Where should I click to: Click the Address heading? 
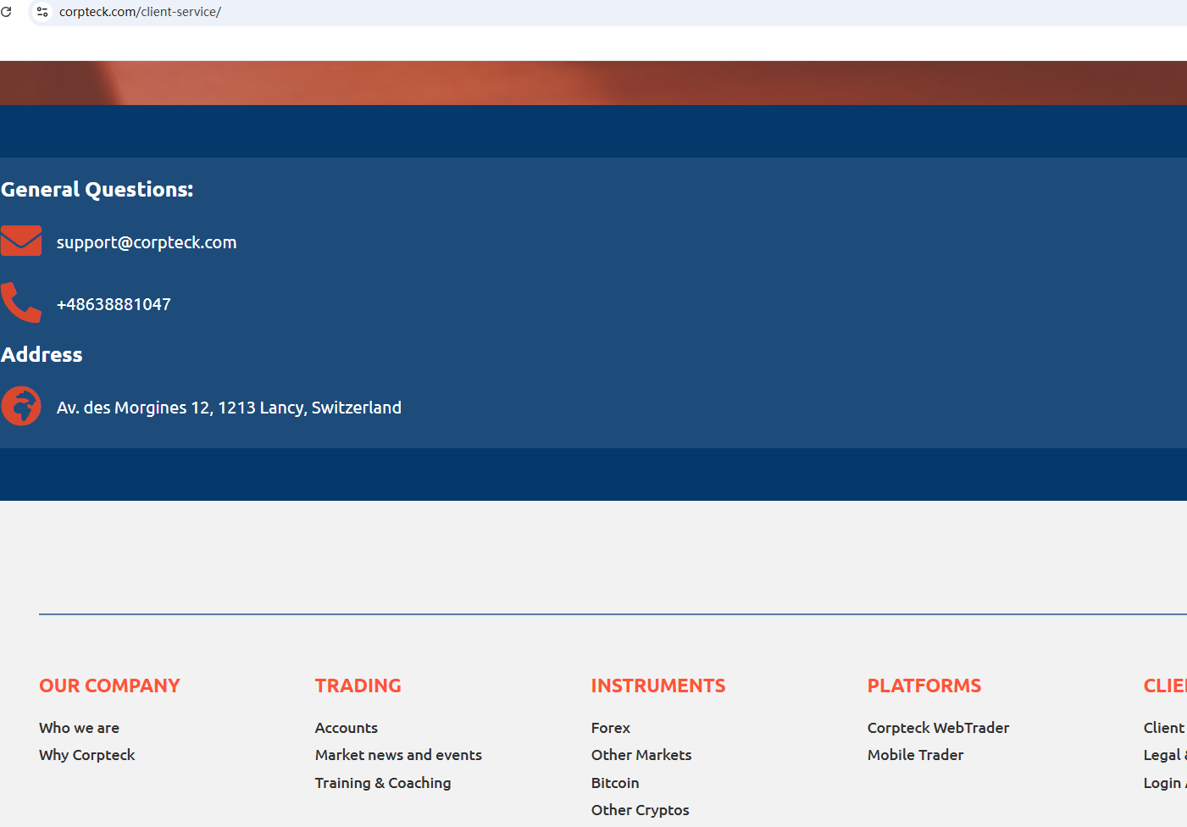(x=42, y=354)
